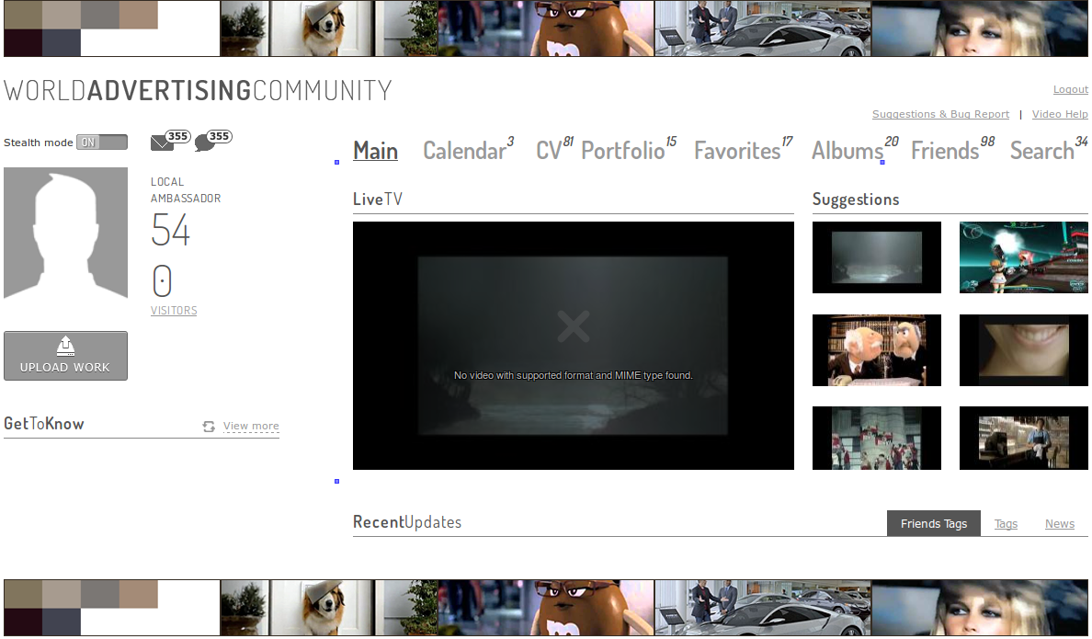Click the WorldAdvertisingCommunity logo
This screenshot has height=639, width=1092.
pyautogui.click(x=198, y=91)
